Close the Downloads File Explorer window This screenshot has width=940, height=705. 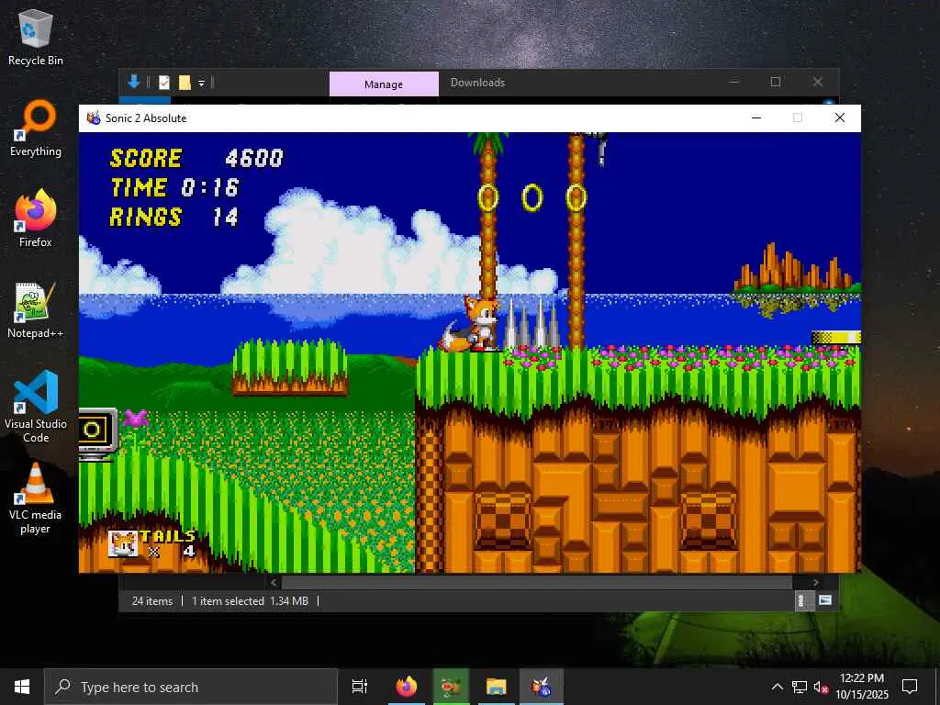818,82
